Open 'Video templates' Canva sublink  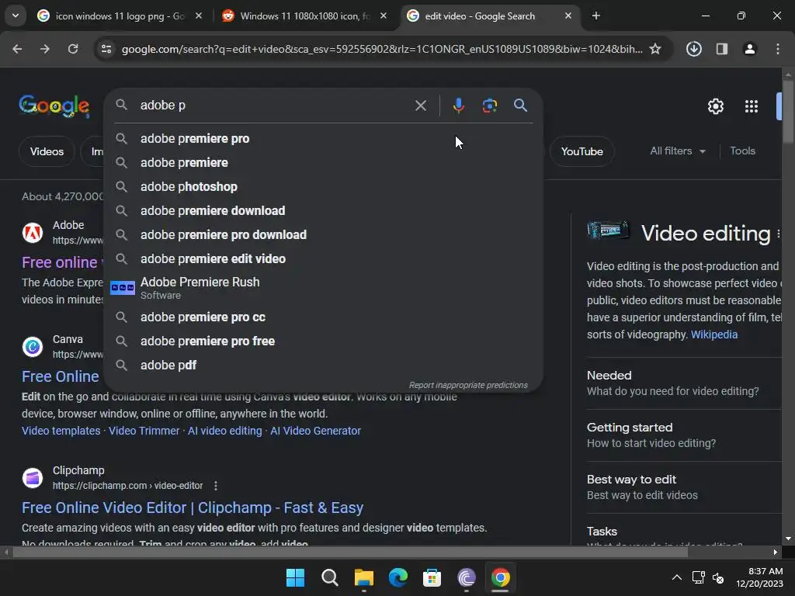click(61, 431)
